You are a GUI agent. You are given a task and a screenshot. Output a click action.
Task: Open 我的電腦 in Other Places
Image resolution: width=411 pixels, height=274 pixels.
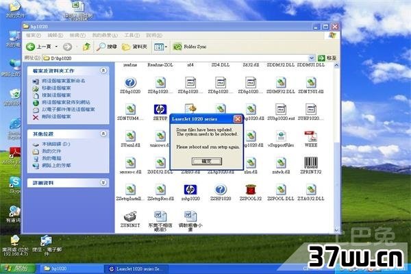[x=51, y=158]
